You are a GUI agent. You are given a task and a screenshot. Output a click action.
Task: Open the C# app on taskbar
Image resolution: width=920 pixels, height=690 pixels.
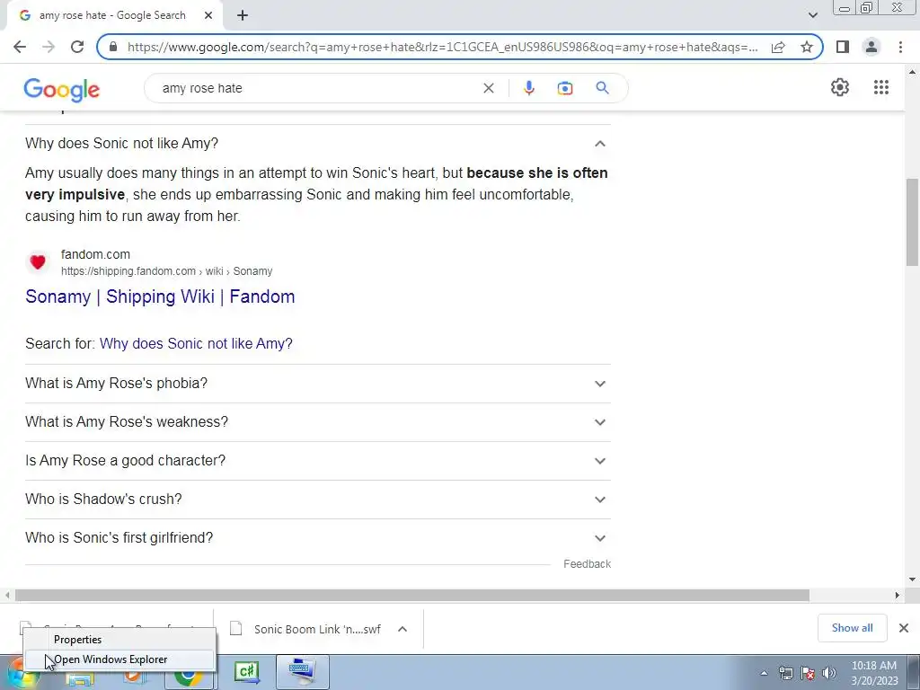coord(246,672)
